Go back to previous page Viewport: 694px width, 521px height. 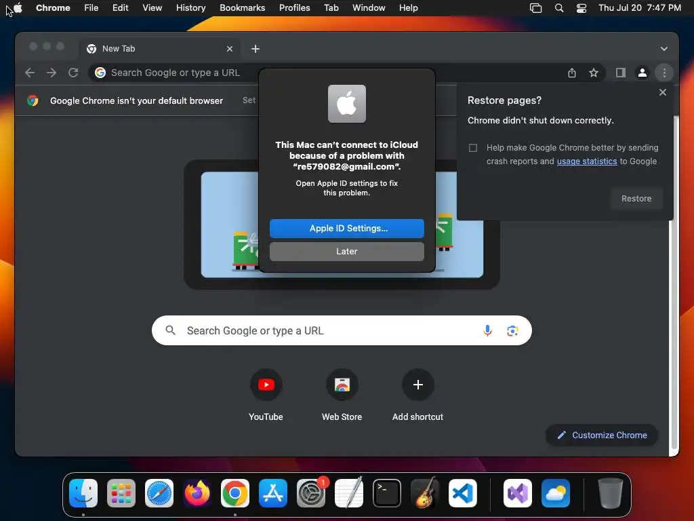pyautogui.click(x=30, y=73)
